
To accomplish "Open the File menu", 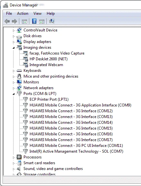I will tap(9, 13).
